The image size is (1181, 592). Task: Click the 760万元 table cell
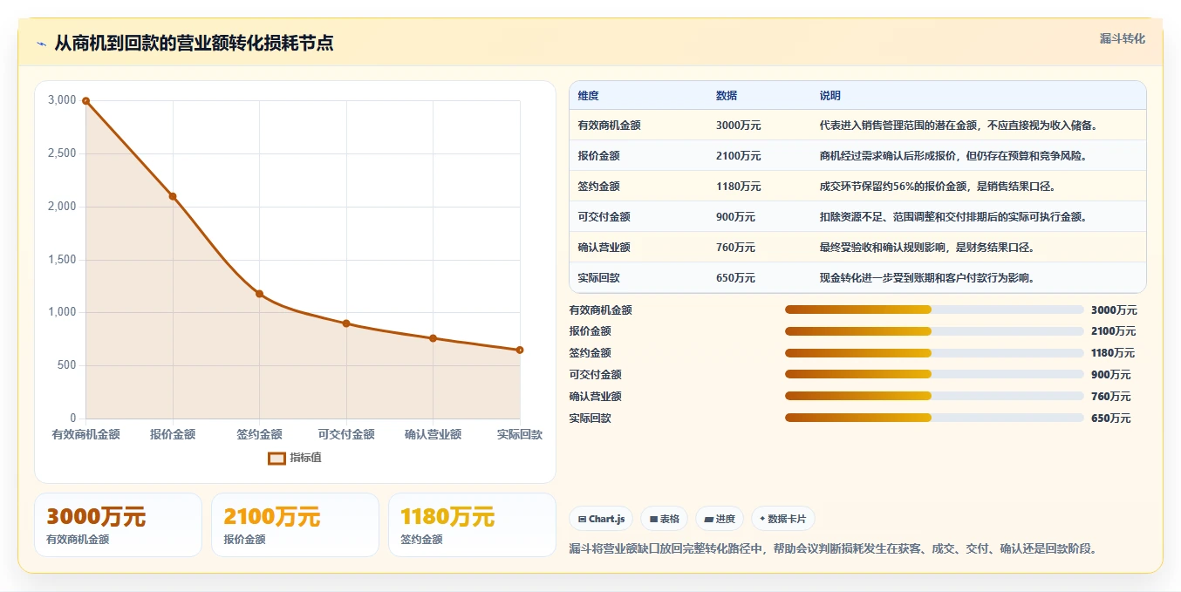pyautogui.click(x=735, y=248)
